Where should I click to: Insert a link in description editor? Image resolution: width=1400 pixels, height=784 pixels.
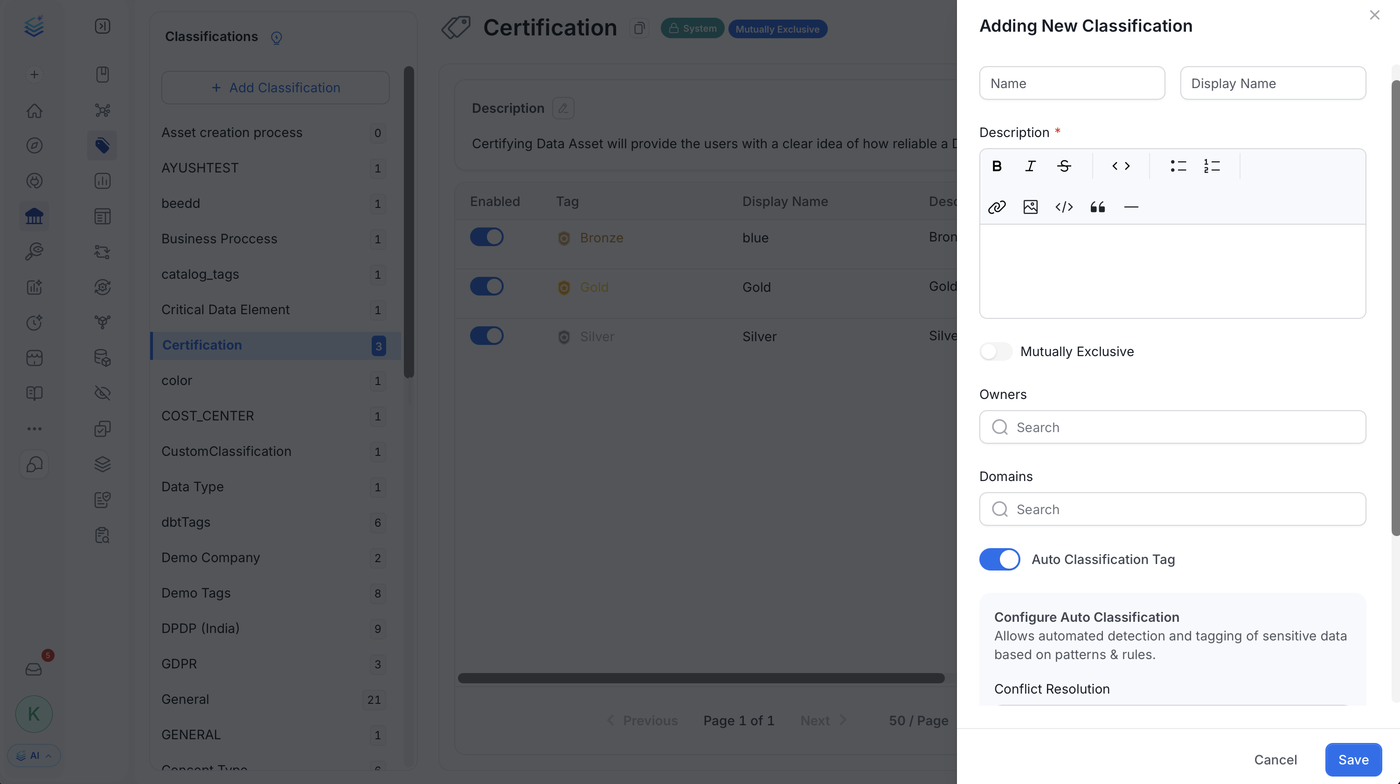[x=996, y=207]
